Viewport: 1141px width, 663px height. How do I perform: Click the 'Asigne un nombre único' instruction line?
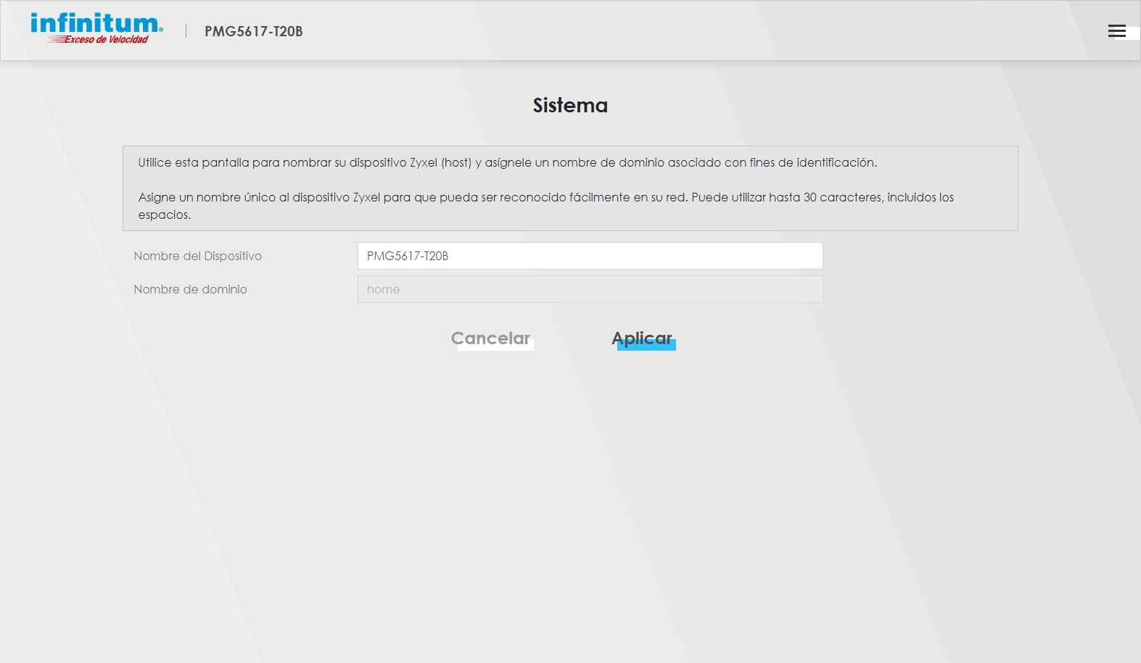click(x=545, y=197)
